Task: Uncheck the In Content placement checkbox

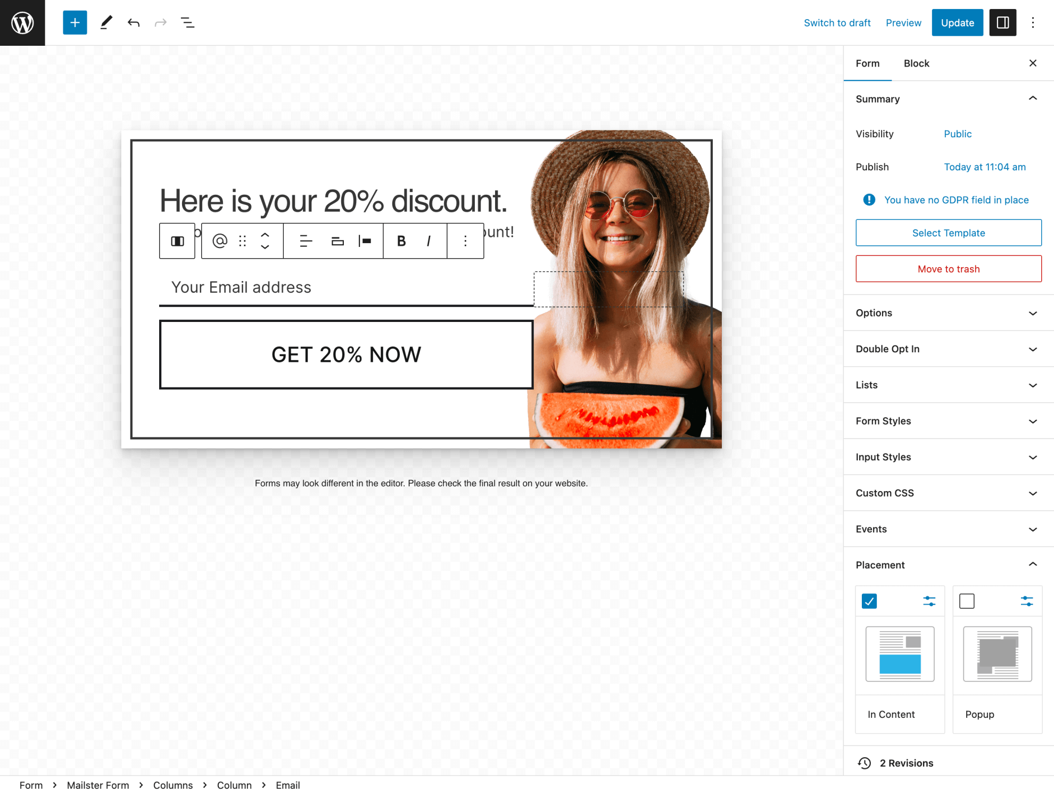Action: [x=869, y=601]
